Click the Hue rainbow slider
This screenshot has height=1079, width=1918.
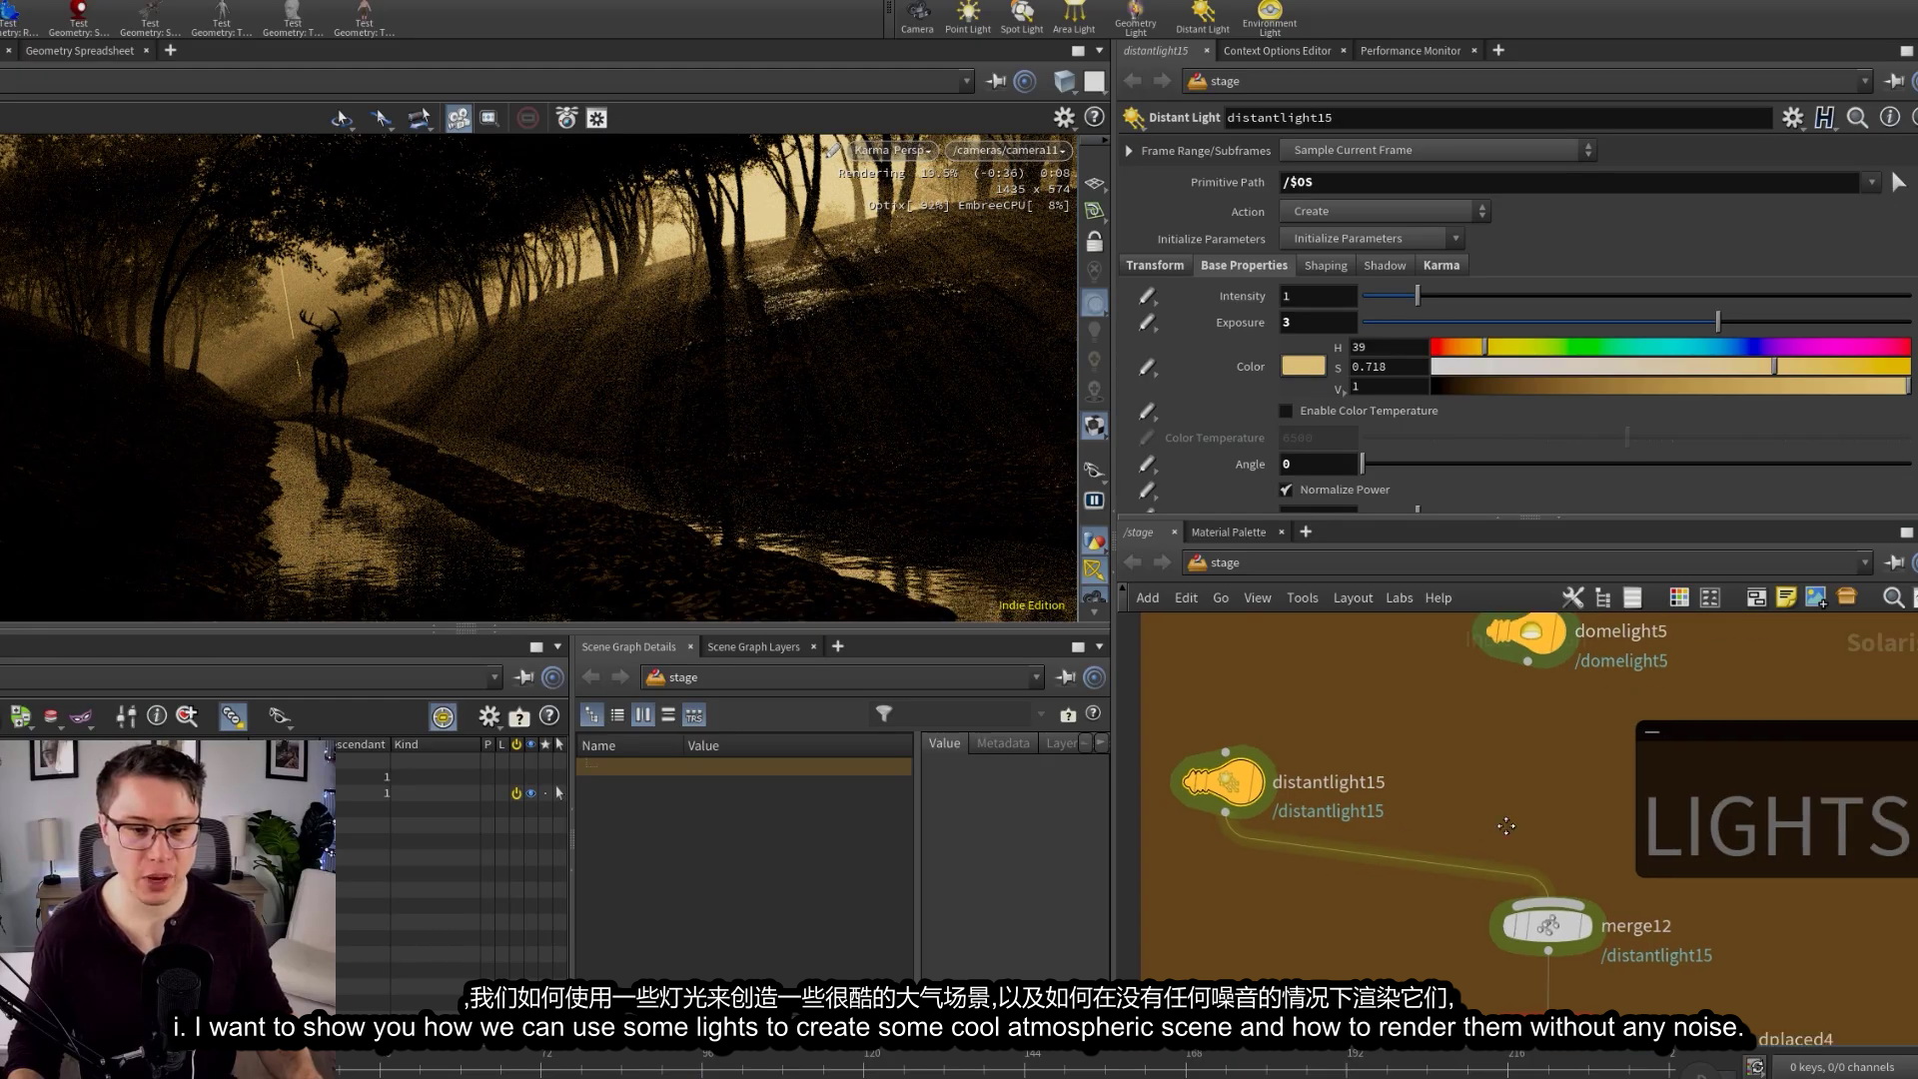1670,347
